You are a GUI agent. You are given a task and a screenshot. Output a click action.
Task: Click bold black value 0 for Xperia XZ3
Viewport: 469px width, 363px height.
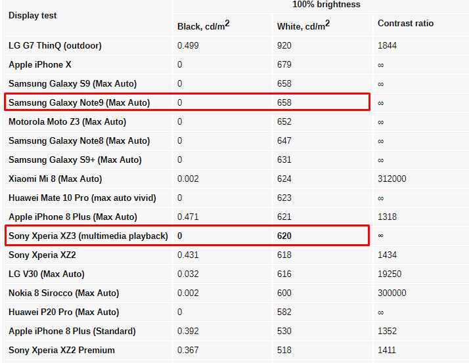[x=180, y=236]
